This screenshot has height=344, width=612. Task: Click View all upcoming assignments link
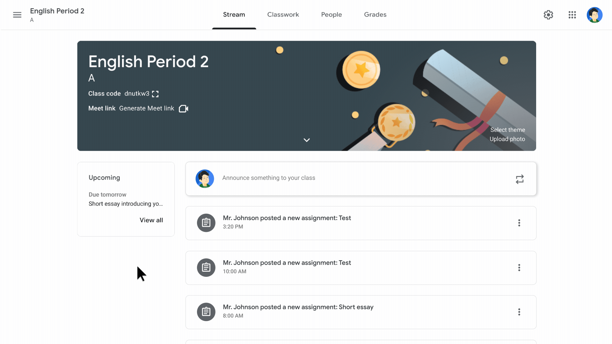pos(151,220)
